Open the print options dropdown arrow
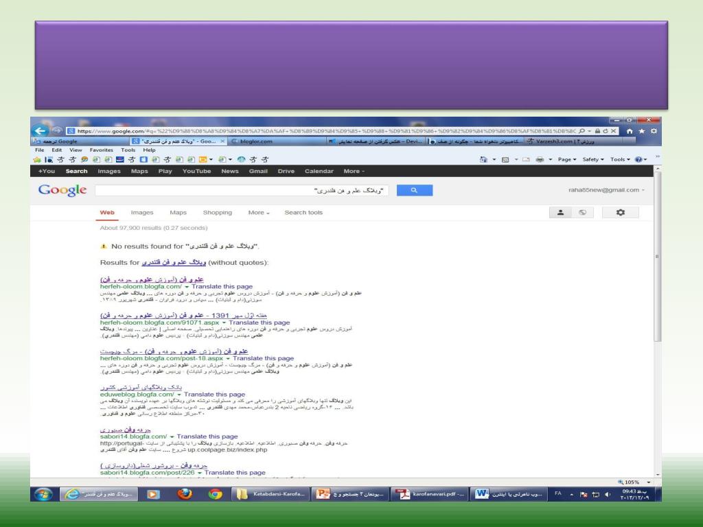Viewport: 703px width, 527px height. [550, 159]
